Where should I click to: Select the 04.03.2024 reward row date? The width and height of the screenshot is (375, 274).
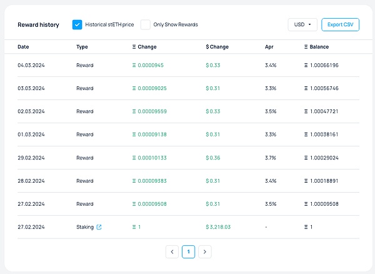tap(31, 65)
